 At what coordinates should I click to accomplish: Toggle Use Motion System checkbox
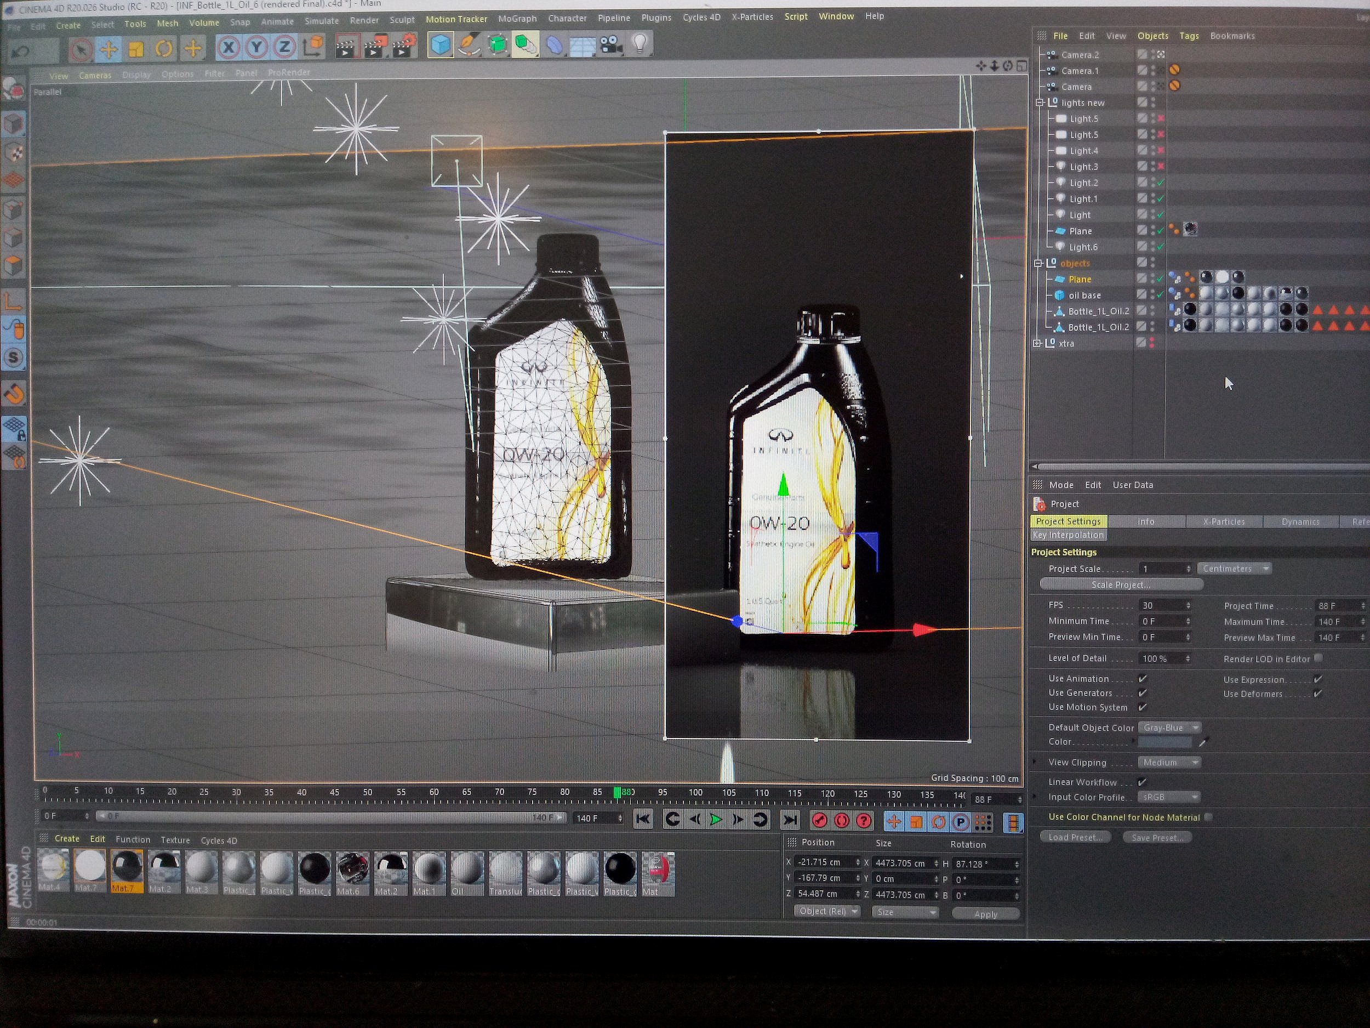click(1143, 707)
